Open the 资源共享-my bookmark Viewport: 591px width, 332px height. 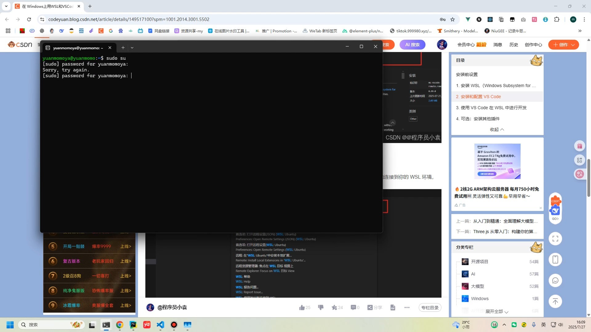pos(189,31)
